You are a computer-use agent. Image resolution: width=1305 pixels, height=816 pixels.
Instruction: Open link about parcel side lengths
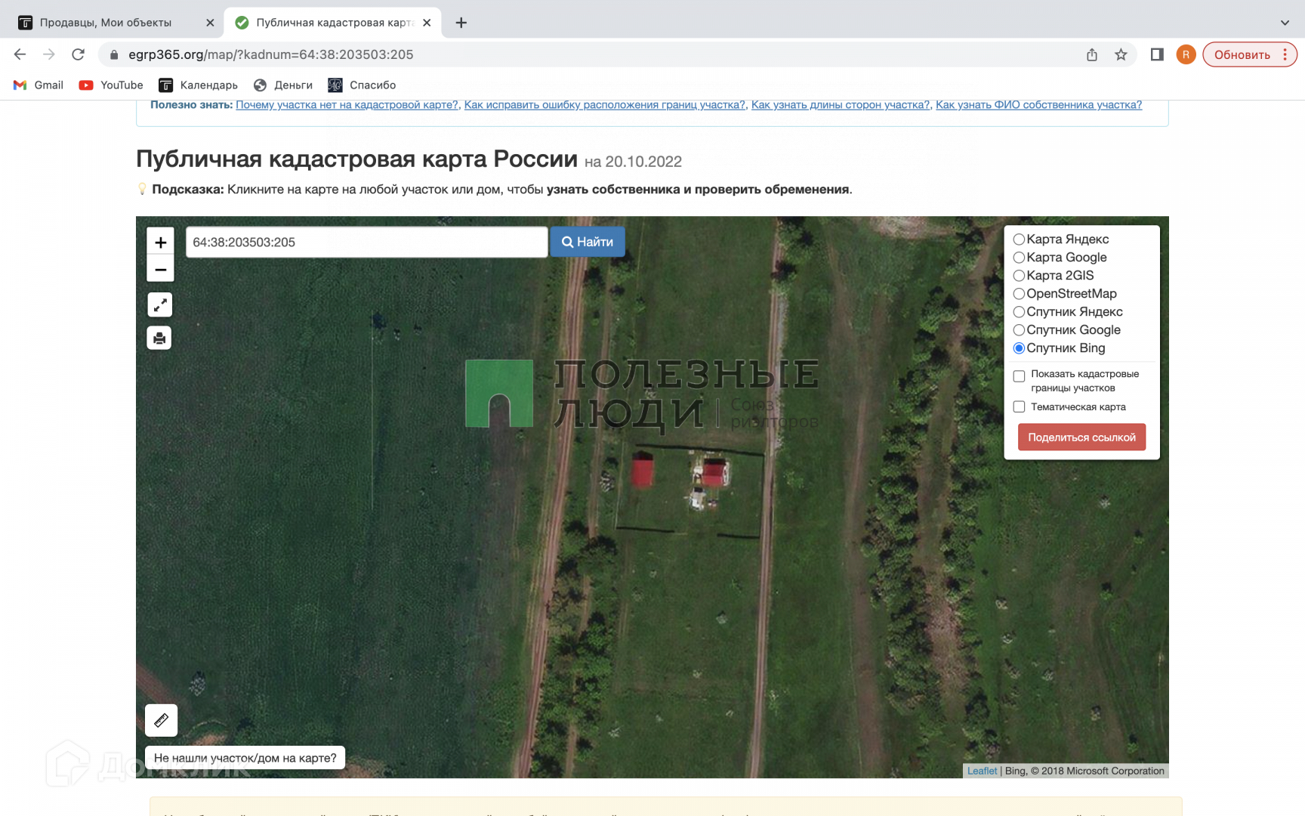click(841, 105)
